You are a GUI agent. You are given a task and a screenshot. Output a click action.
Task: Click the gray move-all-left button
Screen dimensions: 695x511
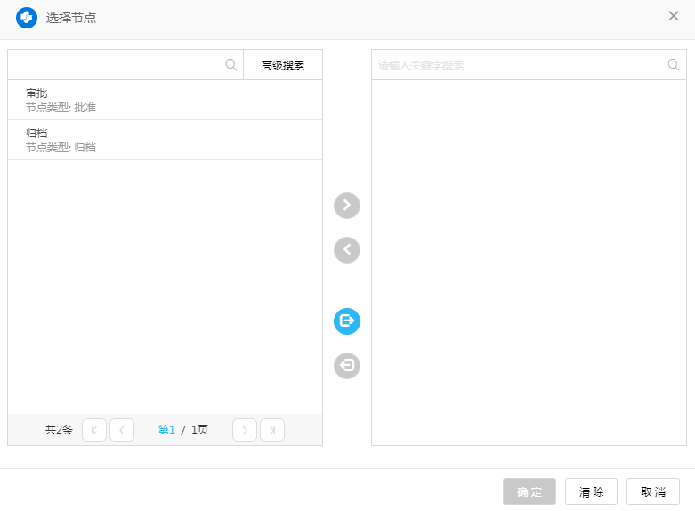[347, 366]
